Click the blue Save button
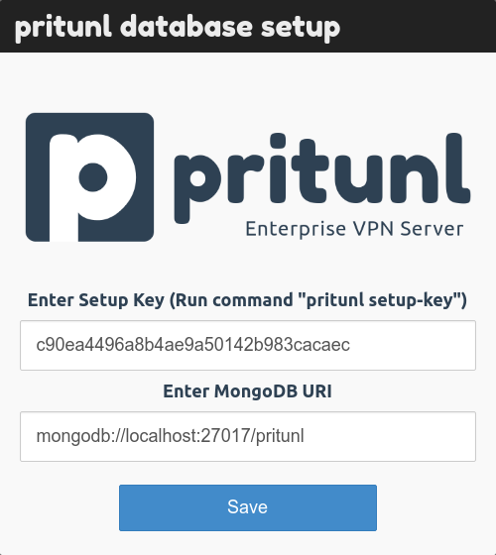This screenshot has width=496, height=555. [248, 507]
